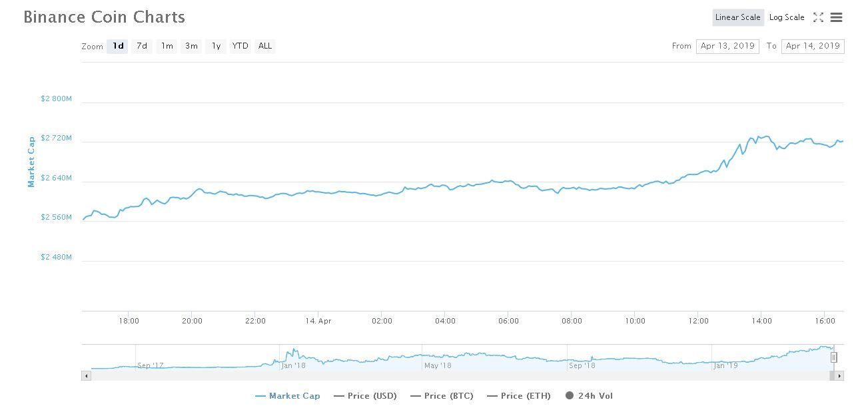This screenshot has width=868, height=406.
Task: Select 1m zoom range
Action: [x=167, y=46]
